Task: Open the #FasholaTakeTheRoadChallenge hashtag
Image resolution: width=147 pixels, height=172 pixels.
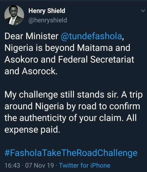Action: pos(71,153)
